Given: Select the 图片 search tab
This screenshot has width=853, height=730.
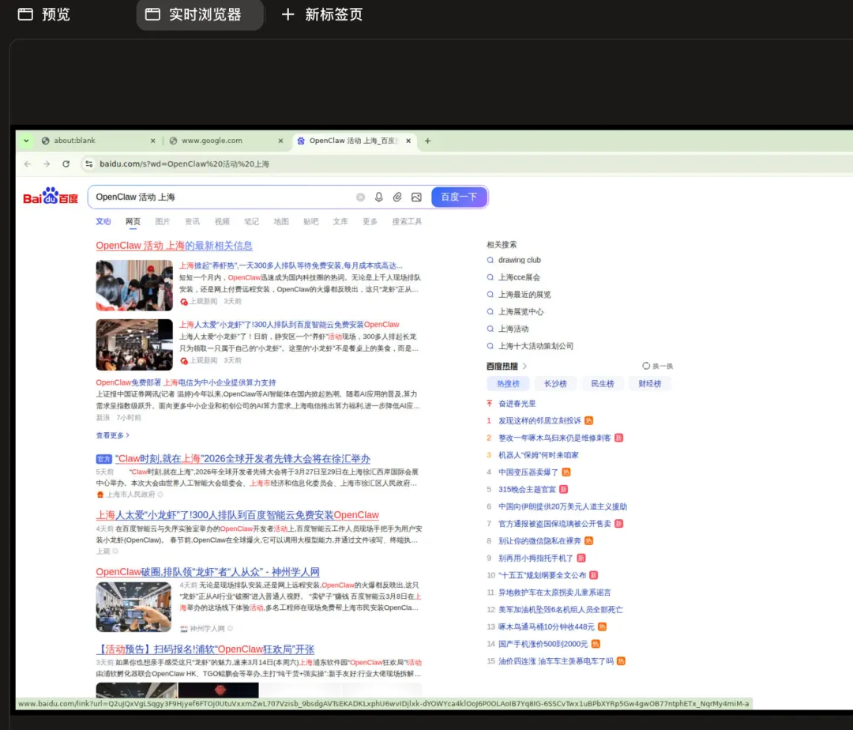Looking at the screenshot, I should pos(163,221).
